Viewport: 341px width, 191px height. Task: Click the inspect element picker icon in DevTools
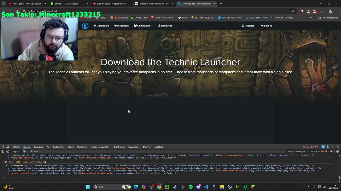point(3,147)
